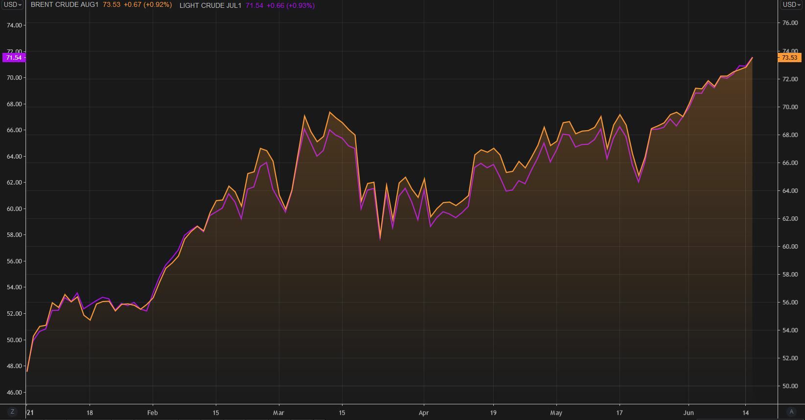
Task: Click the Feb label on time axis
Action: coord(153,413)
